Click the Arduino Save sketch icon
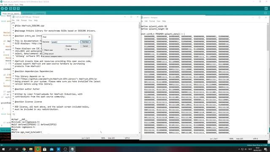The image size is (270, 152). click(x=18, y=8)
